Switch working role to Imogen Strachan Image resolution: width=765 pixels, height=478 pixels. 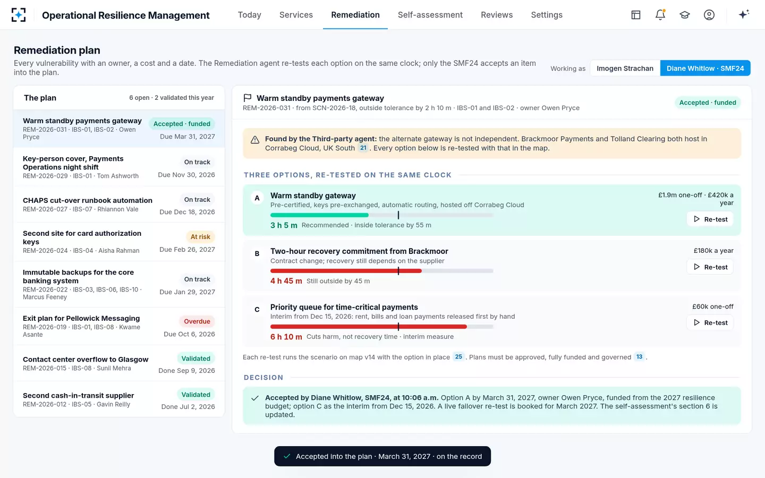pos(625,68)
